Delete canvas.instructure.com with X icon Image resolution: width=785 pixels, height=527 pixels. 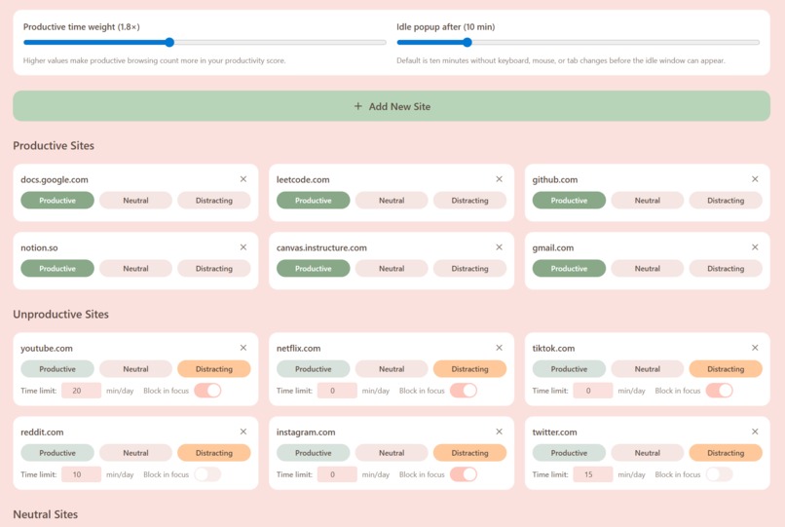point(499,247)
